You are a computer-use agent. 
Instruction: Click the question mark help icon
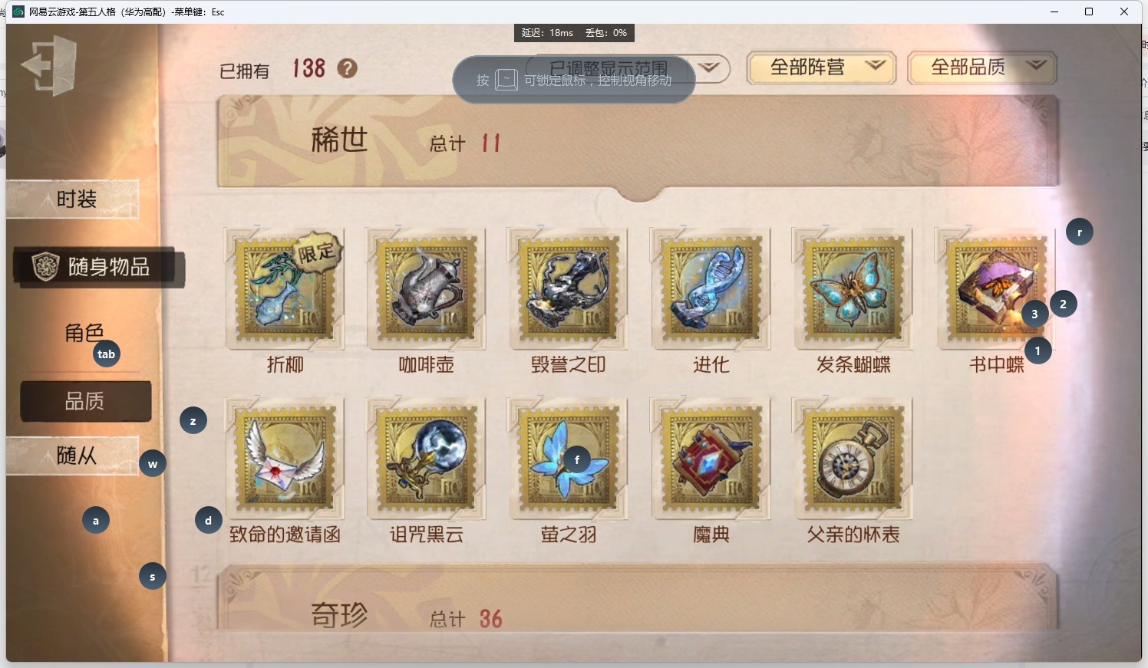pyautogui.click(x=347, y=69)
